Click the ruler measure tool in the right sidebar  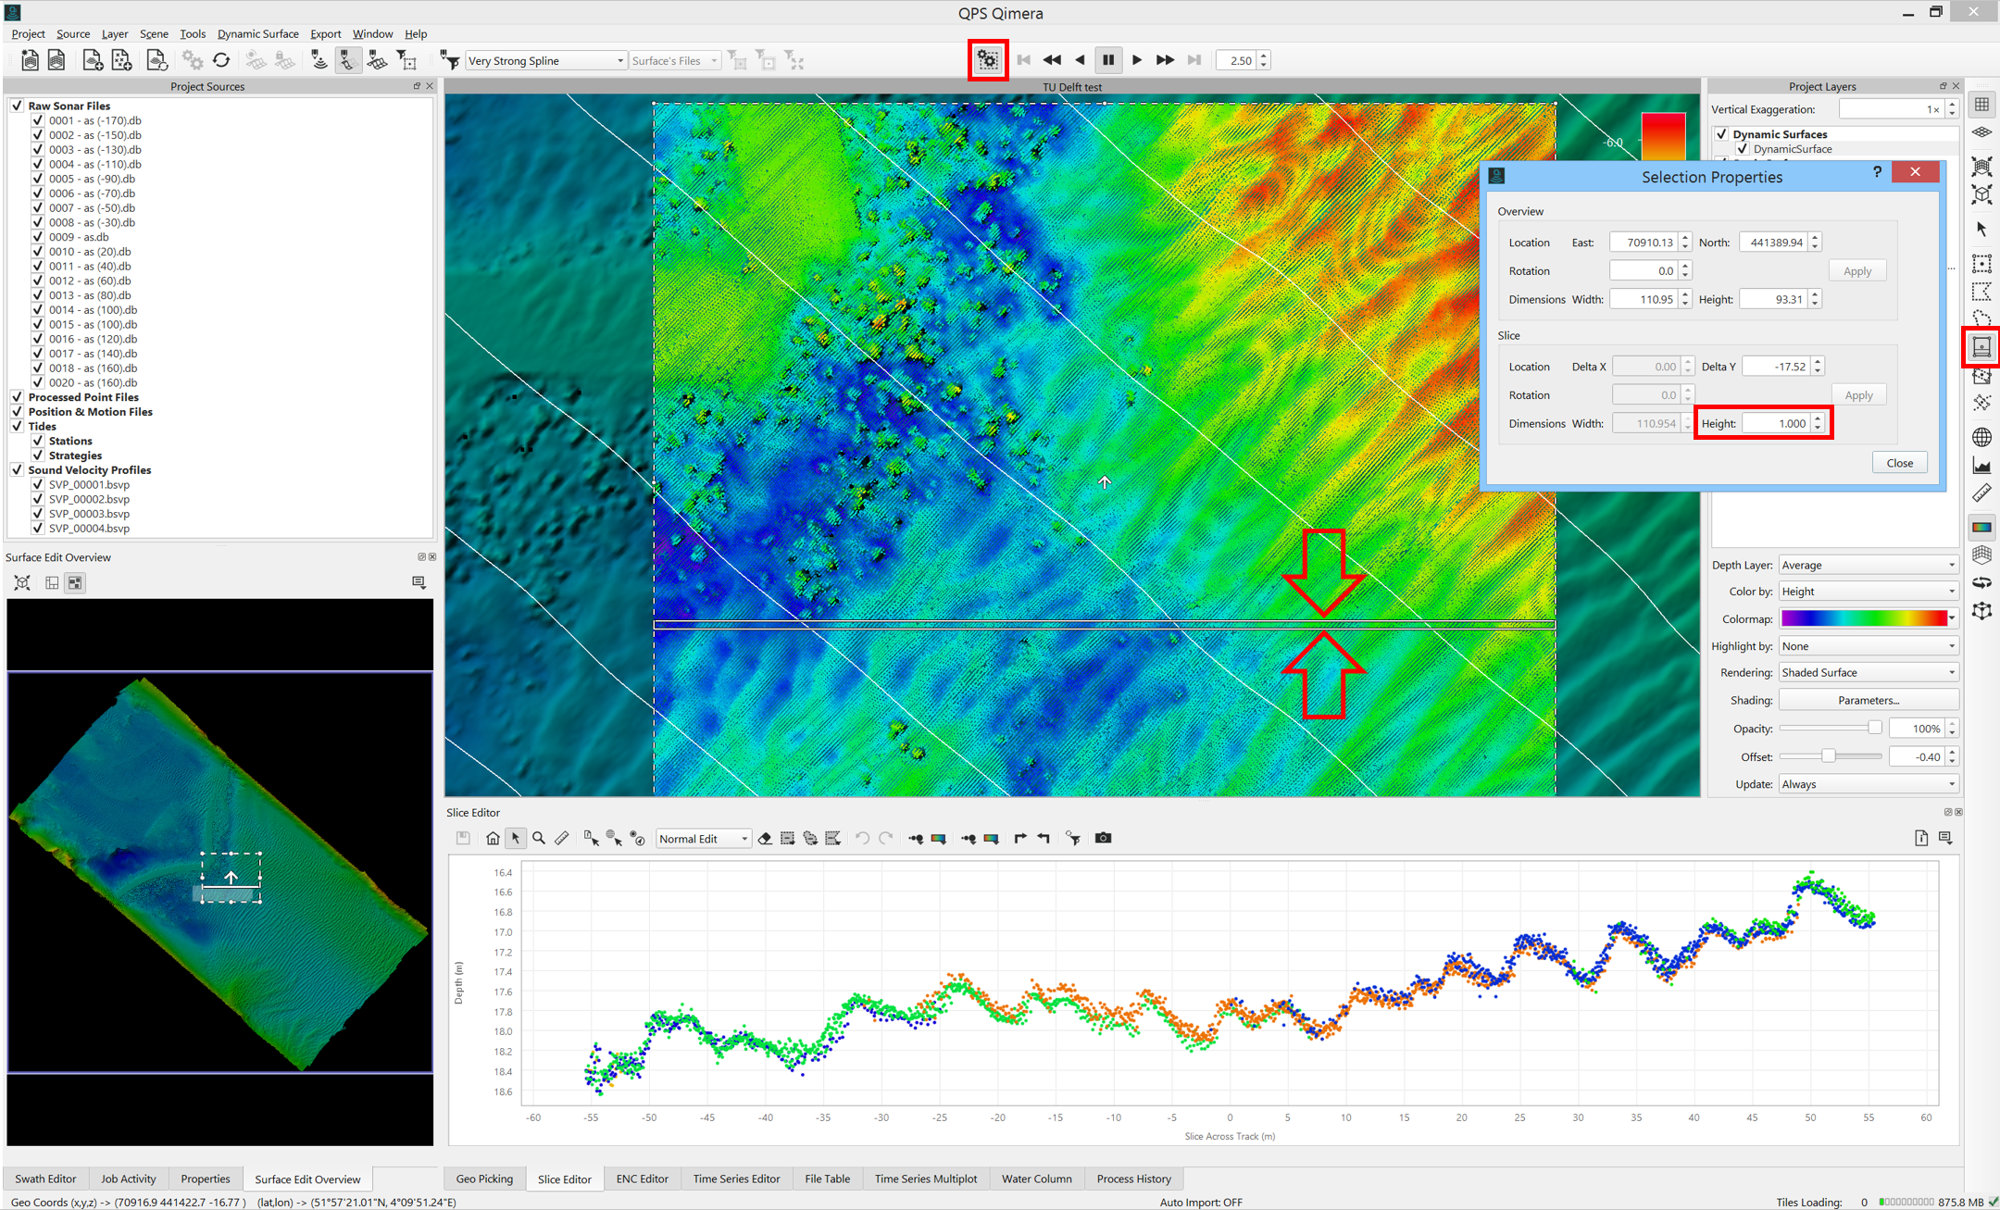tap(1981, 493)
